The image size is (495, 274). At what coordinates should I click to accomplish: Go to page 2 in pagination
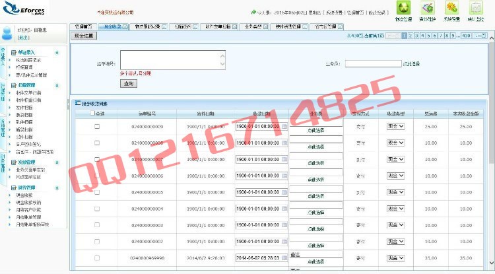pyautogui.click(x=411, y=36)
